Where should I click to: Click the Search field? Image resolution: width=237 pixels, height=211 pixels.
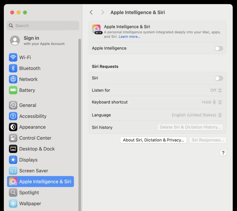point(43,26)
